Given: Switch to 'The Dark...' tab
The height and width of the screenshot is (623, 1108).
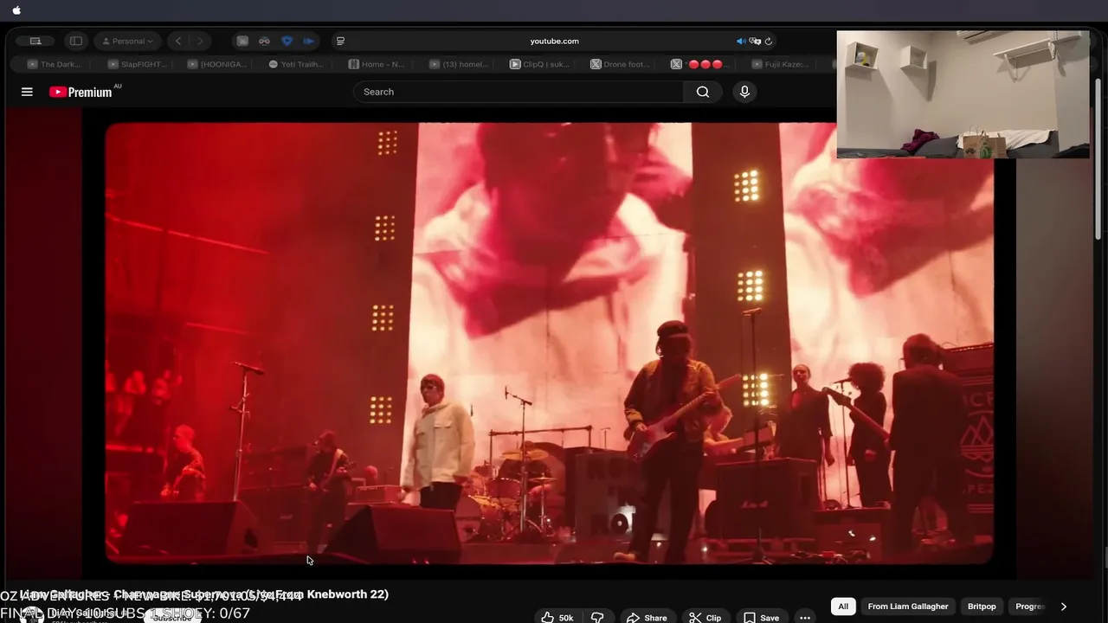Looking at the screenshot, I should pyautogui.click(x=54, y=64).
